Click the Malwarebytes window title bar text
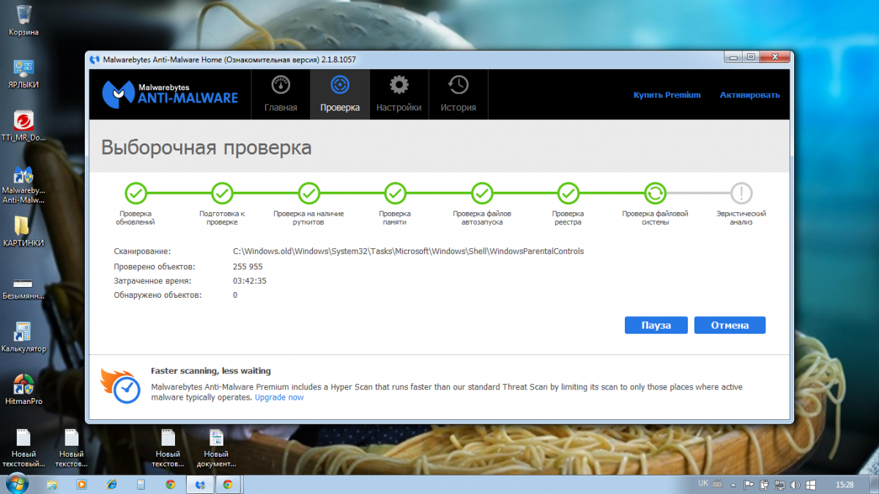 point(229,59)
